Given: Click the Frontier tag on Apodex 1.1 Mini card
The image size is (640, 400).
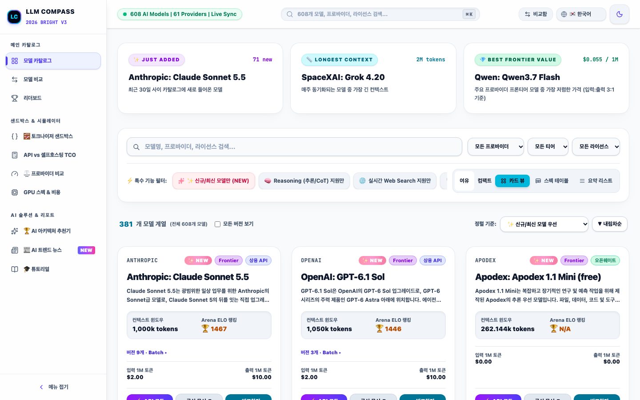Looking at the screenshot, I should point(574,260).
